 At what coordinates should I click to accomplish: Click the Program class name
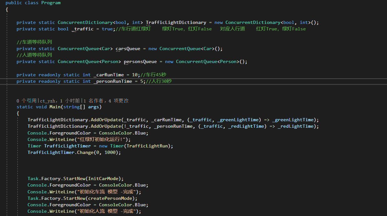[x=51, y=3]
